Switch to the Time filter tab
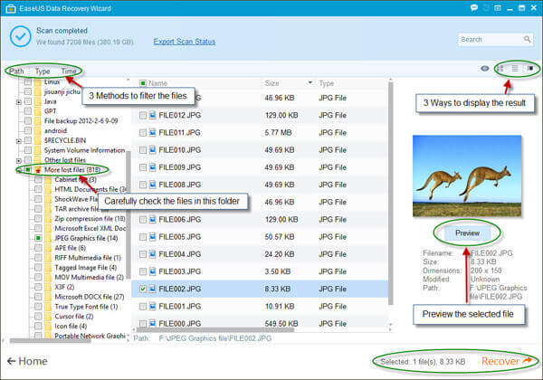 [x=69, y=71]
